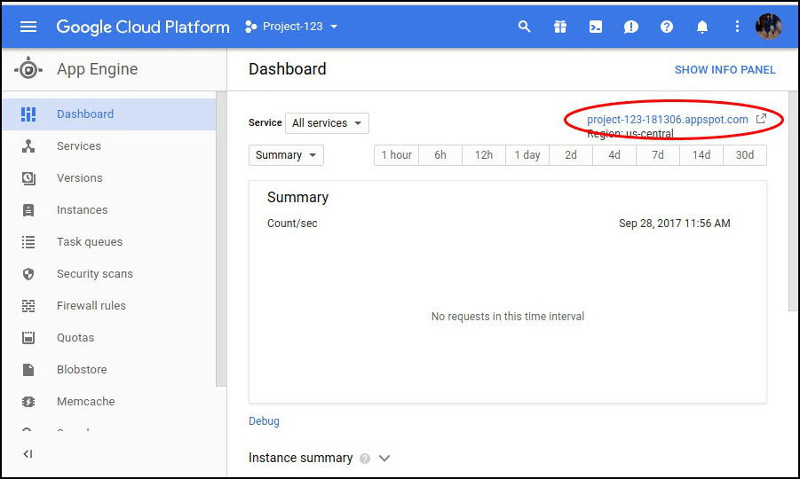Screen dimensions: 800x479
Task: Click the Google Cloud Platform title
Action: 143,27
